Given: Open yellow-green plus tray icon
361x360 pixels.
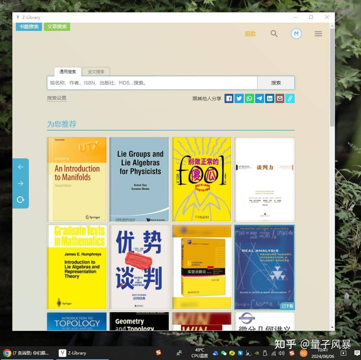Looking at the screenshot, I should point(232,353).
